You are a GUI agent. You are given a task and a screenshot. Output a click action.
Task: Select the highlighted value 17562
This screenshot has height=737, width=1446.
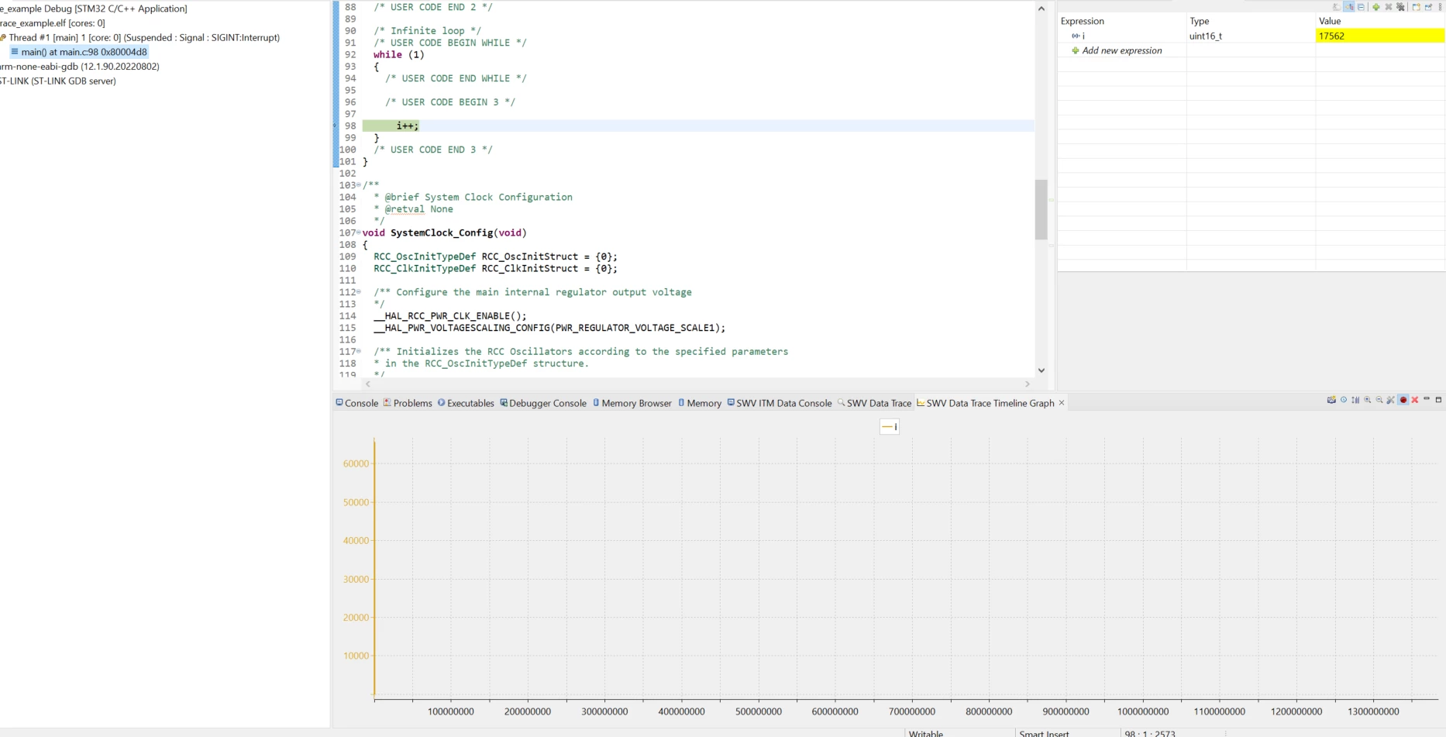coord(1380,36)
